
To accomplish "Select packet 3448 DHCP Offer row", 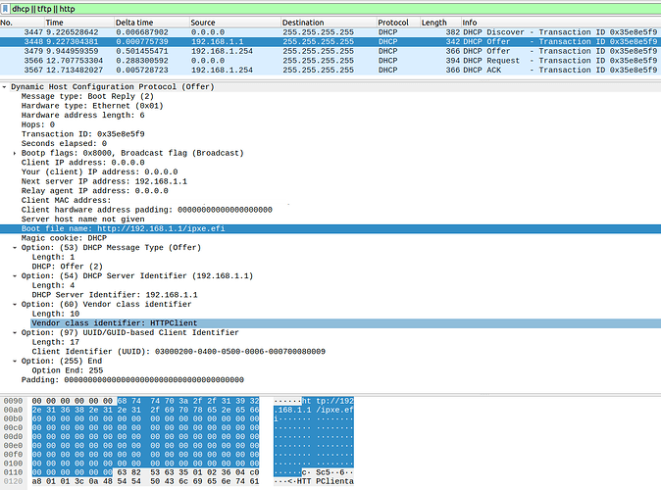I will pyautogui.click(x=330, y=42).
